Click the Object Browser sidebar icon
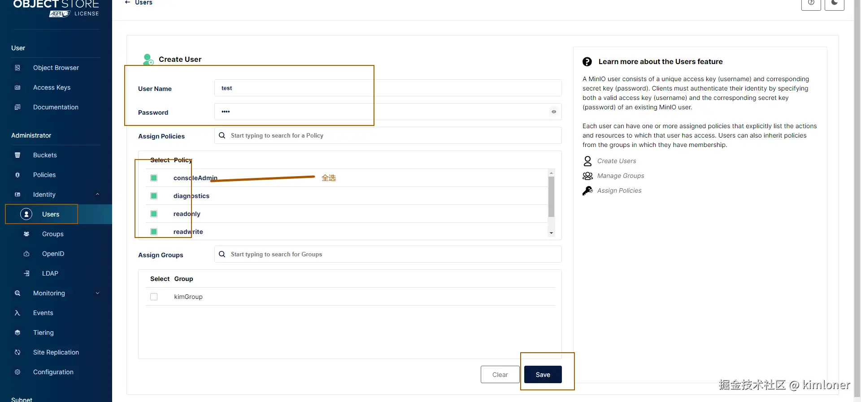 click(17, 68)
